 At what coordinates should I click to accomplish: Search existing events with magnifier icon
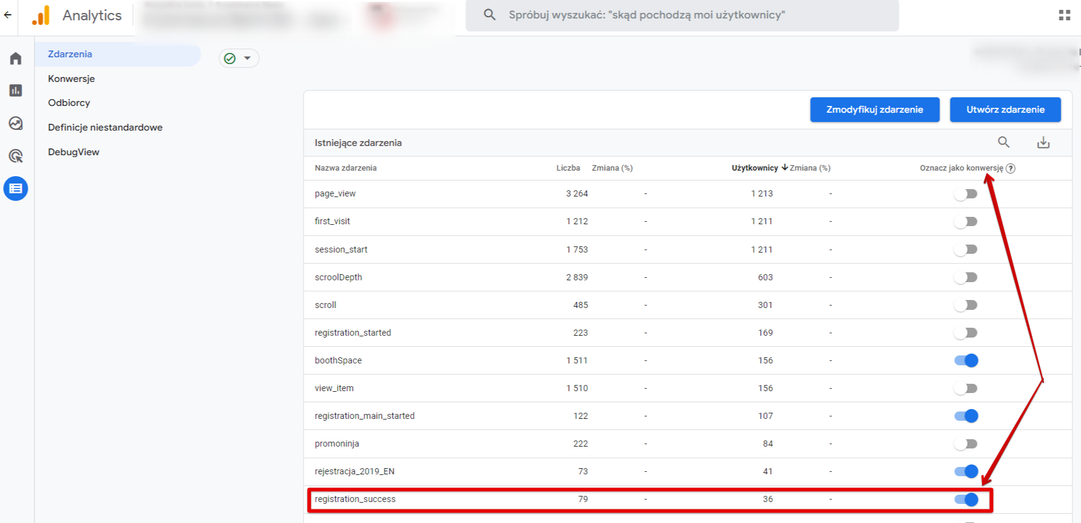pos(1003,142)
